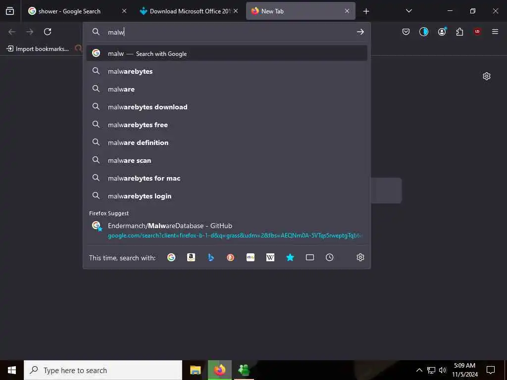
Task: Show hidden system tray icons
Action: tap(419, 370)
